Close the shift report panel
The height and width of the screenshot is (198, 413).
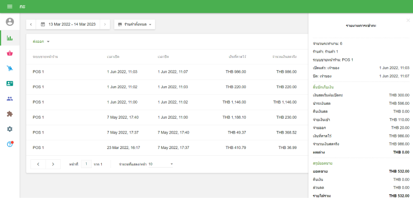click(408, 20)
